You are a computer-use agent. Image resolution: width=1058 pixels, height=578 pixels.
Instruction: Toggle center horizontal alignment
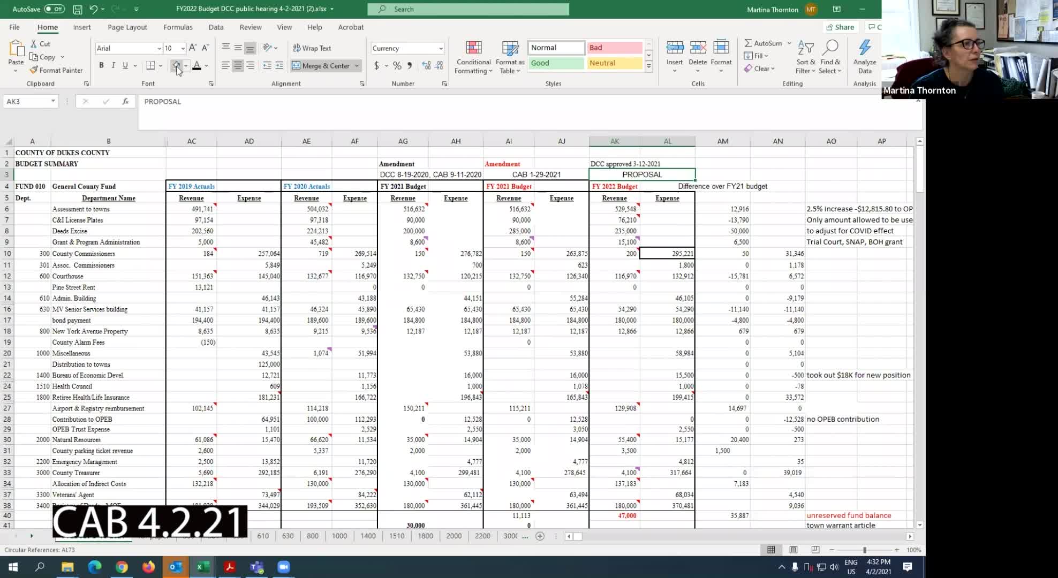pos(238,65)
